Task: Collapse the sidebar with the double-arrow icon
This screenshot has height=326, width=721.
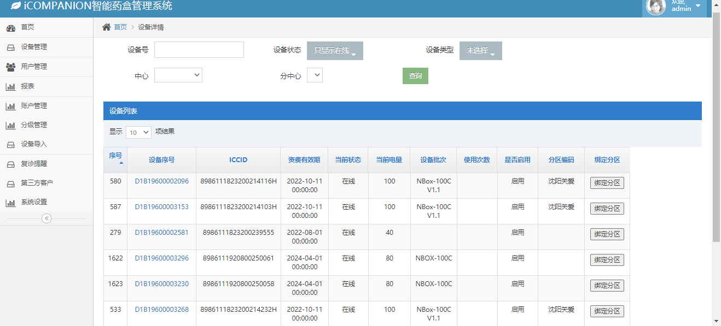Action: click(46, 218)
